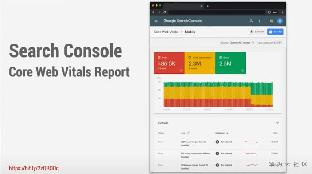312x174 pixels.
Task: Reload the browser page
Action: tap(164, 12)
